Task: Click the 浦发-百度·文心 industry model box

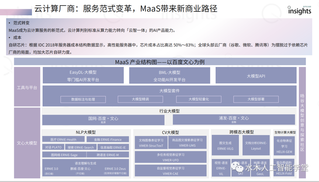Action: pos(234,120)
